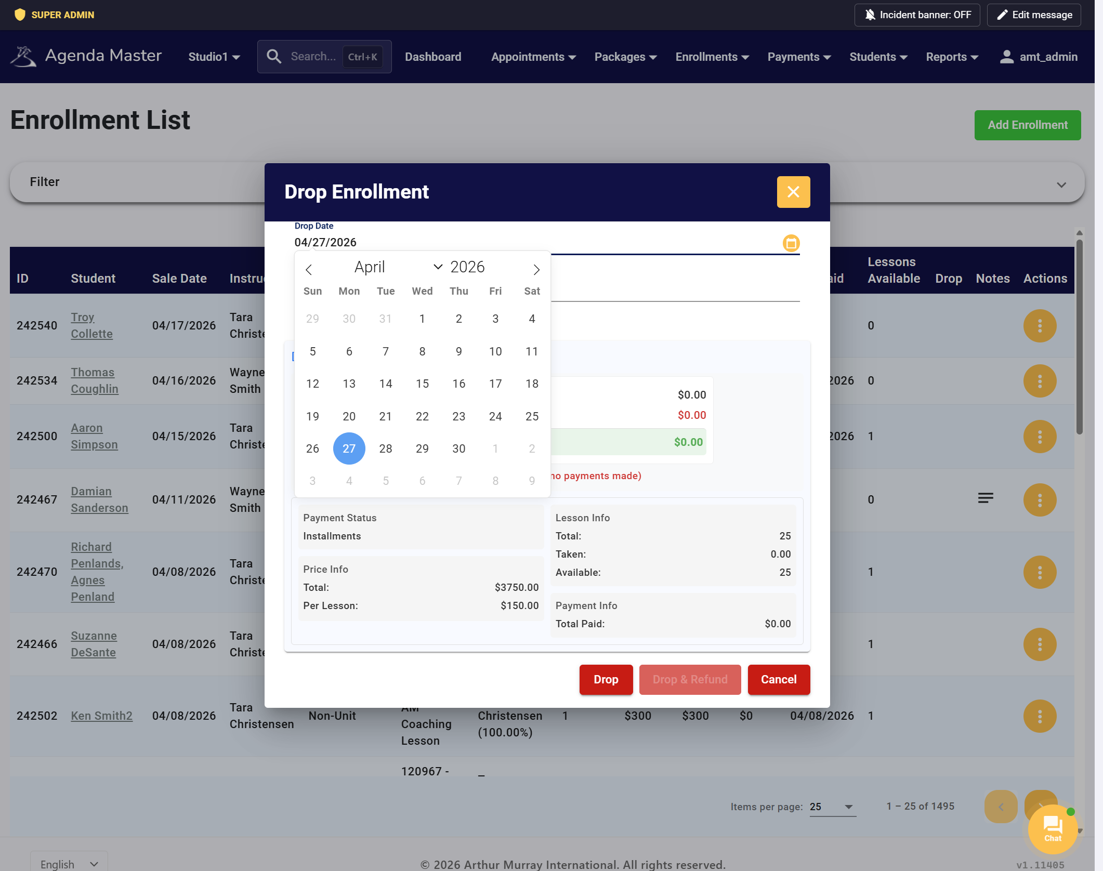The width and height of the screenshot is (1103, 871).
Task: Go to previous month in calendar
Action: point(309,269)
